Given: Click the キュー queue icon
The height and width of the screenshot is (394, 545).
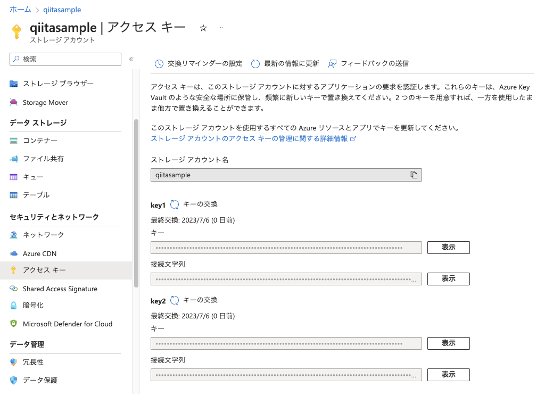Looking at the screenshot, I should coord(13,177).
